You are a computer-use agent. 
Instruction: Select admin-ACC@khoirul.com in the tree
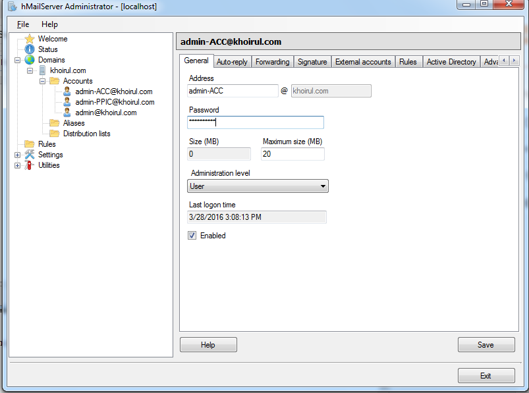point(114,92)
